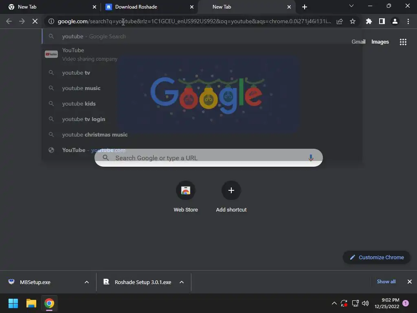
Task: Open the Chrome profile menu
Action: click(x=395, y=21)
